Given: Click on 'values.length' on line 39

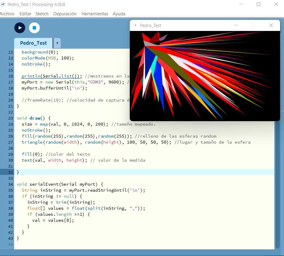Looking at the screenshot, I should click(54, 214).
